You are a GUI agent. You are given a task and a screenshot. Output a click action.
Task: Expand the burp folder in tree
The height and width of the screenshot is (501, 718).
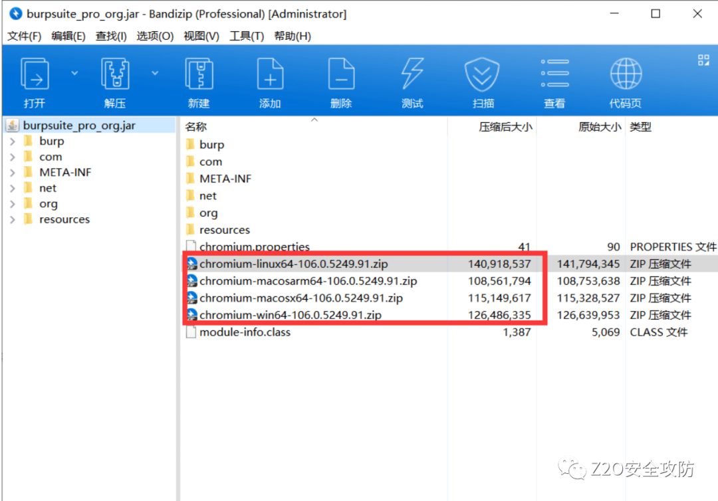tap(13, 142)
